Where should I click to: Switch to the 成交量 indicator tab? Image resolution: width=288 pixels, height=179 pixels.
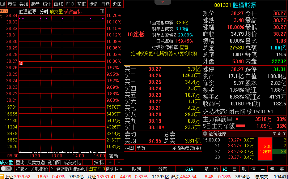(x=7, y=162)
